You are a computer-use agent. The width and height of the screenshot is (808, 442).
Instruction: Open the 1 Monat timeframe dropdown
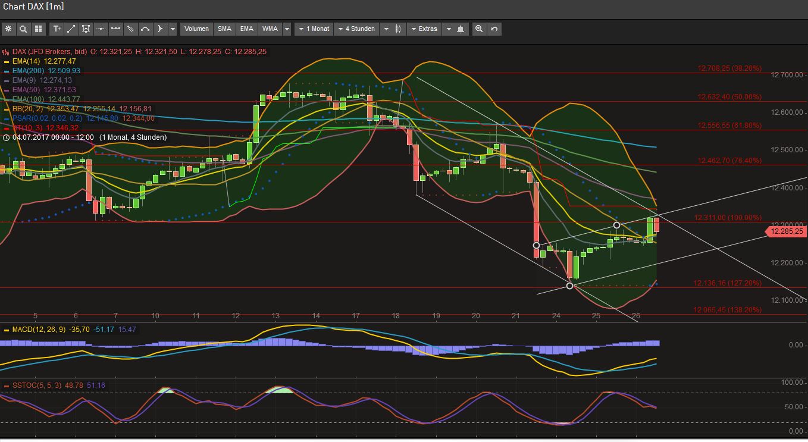click(314, 29)
